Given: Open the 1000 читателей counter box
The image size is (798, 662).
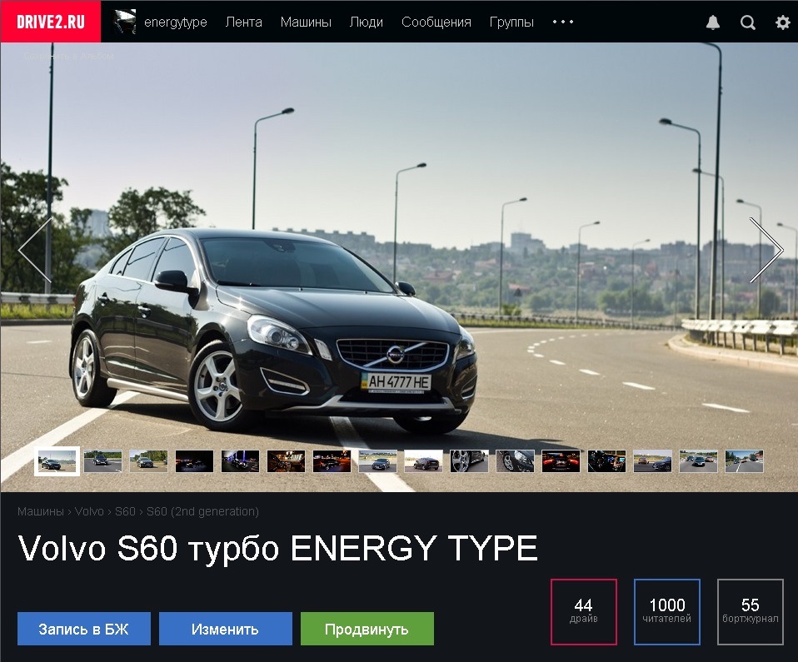Looking at the screenshot, I should 667,612.
